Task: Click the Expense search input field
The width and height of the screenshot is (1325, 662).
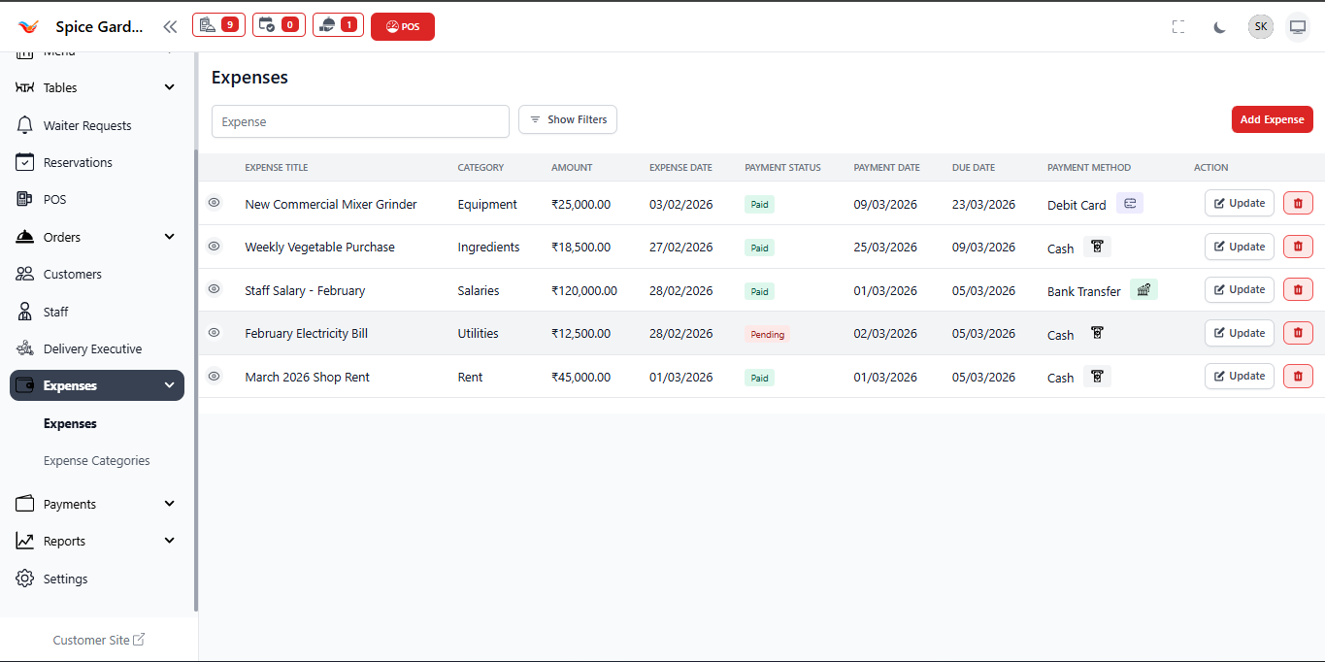Action: click(360, 120)
